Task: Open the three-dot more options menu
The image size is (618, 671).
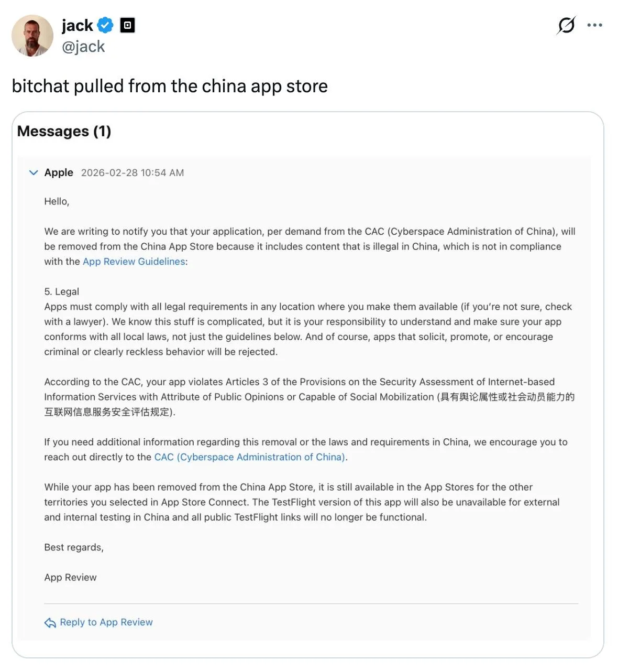Action: (x=594, y=25)
